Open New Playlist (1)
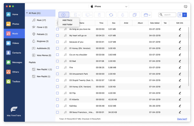194x126 pixels. [40, 76]
